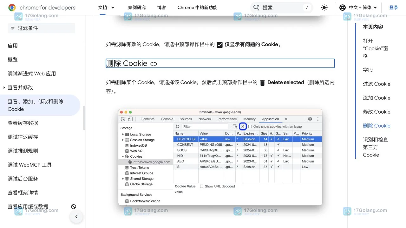
Task: Jump to 添加 Cookie in page contents
Action: [x=377, y=98]
